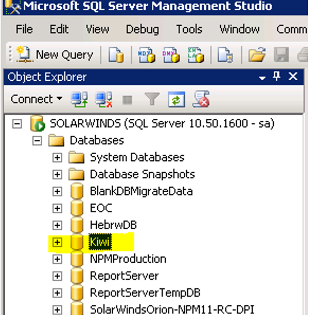The width and height of the screenshot is (309, 315).
Task: Expand the NPMProduction database node
Action: 57,259
